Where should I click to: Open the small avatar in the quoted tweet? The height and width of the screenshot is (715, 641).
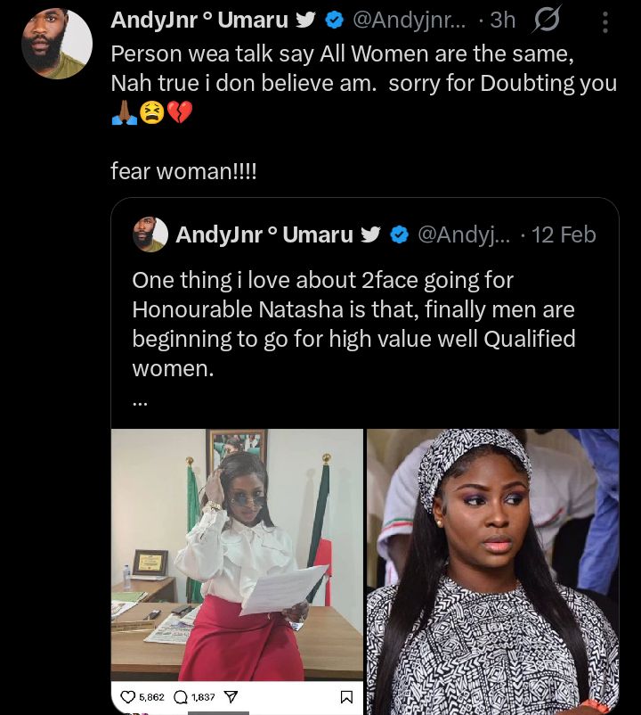150,234
